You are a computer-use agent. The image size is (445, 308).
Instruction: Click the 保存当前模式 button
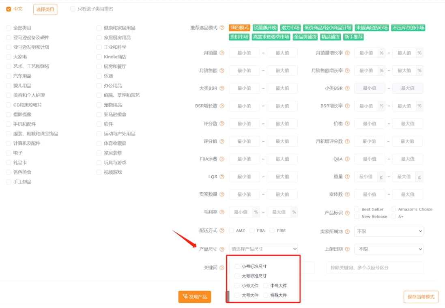coord(421,297)
